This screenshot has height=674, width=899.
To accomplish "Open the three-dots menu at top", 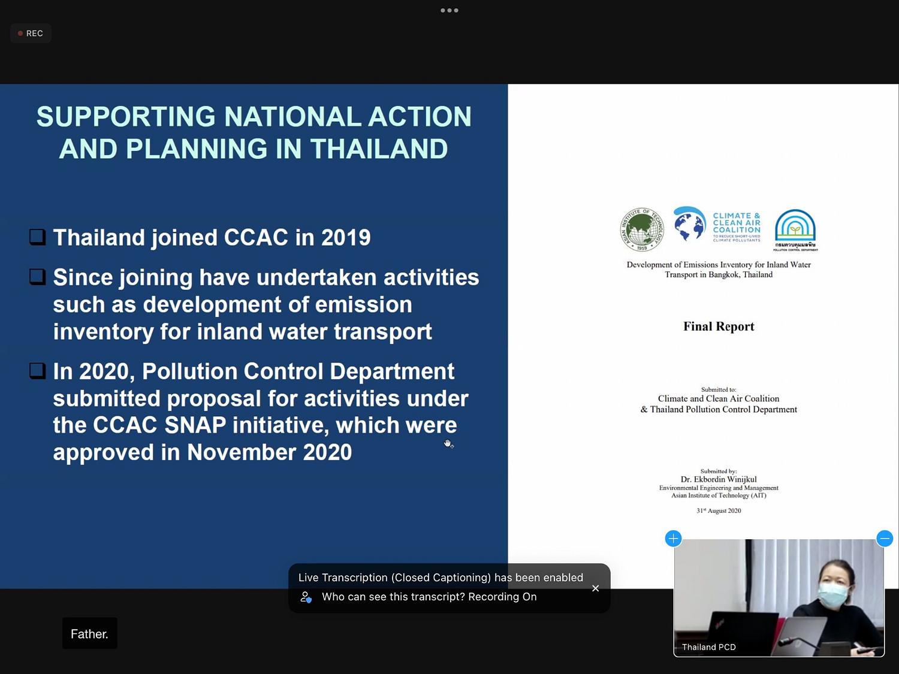I will tap(449, 10).
